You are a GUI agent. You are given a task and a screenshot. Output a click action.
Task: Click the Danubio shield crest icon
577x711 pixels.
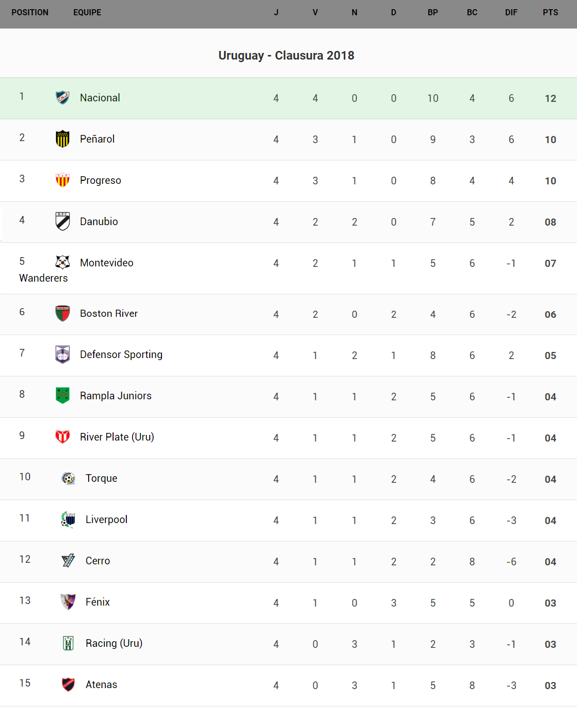63,221
